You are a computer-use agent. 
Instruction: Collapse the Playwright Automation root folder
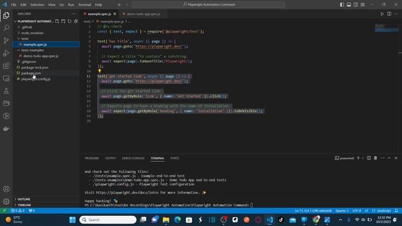click(35, 21)
